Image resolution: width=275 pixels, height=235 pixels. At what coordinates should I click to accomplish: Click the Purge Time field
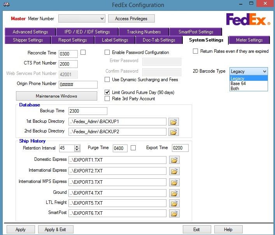pyautogui.click(x=120, y=148)
